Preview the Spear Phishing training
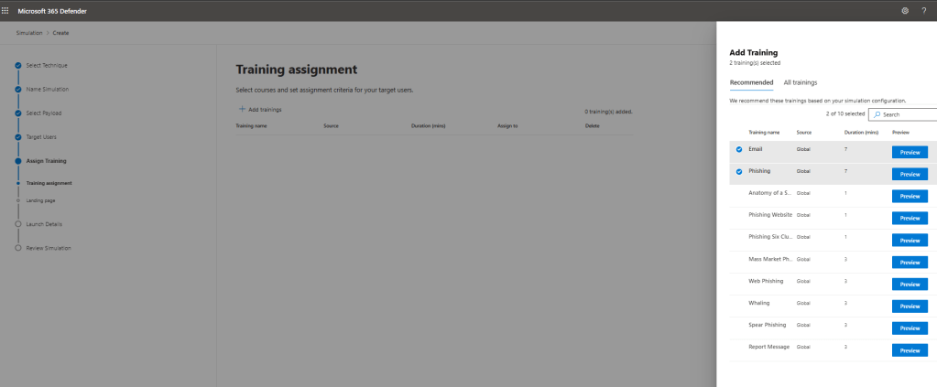This screenshot has height=387, width=937. point(910,328)
